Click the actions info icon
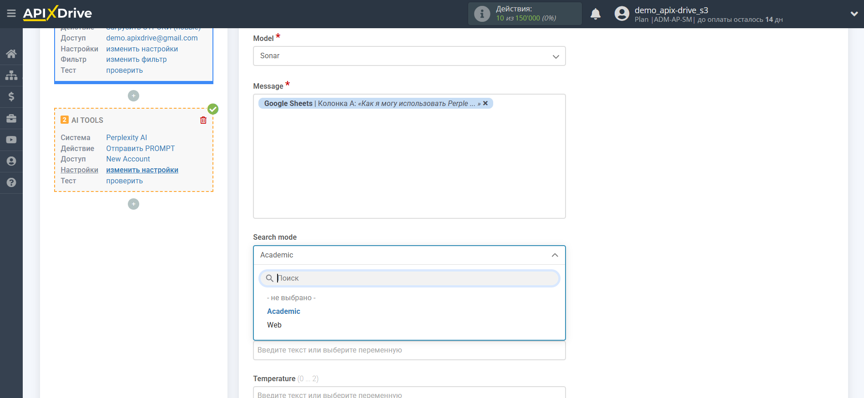Image resolution: width=864 pixels, height=398 pixels. tap(482, 14)
